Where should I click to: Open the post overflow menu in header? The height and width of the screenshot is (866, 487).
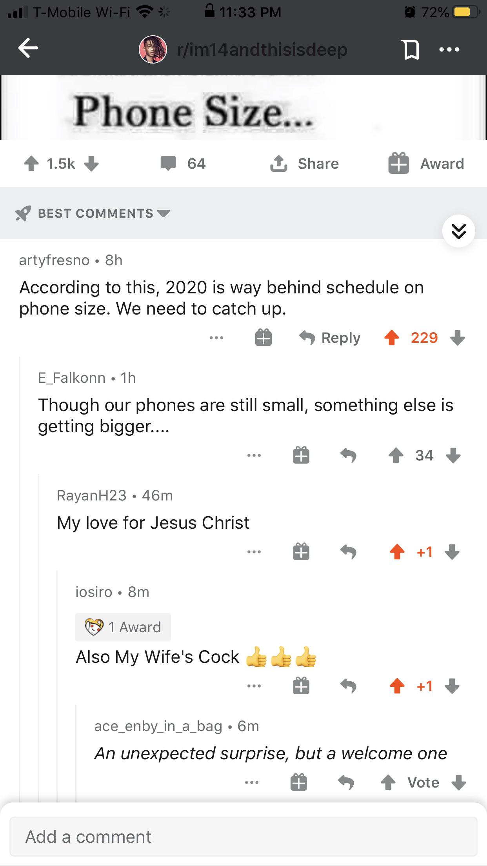point(449,50)
